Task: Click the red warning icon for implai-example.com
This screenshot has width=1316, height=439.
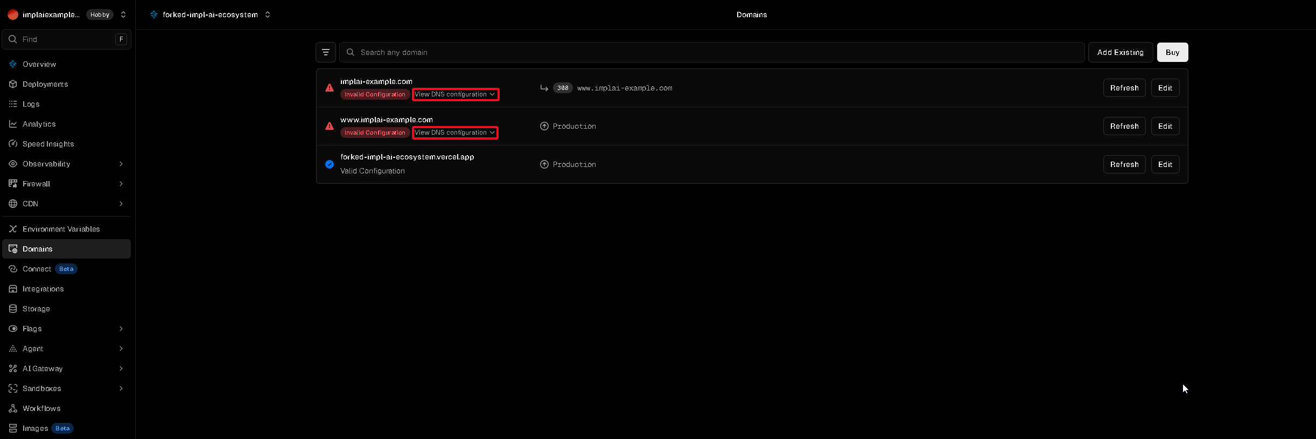Action: [330, 88]
